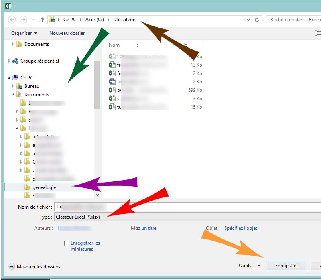Click the navigation pane scrollbar thumb
Screen dimensions: 321x280
tap(97, 85)
